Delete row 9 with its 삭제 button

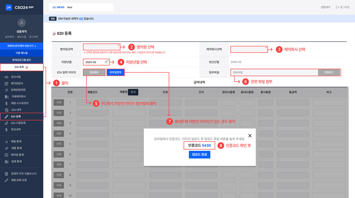pos(59,185)
